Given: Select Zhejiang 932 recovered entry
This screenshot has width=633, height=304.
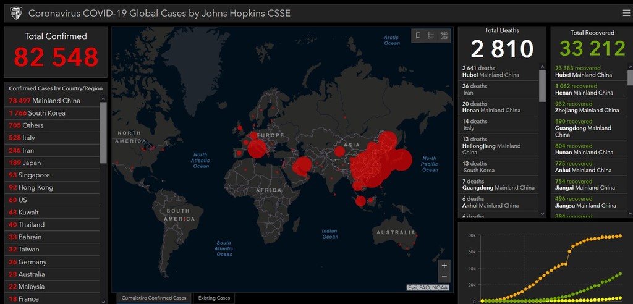Looking at the screenshot, I should (x=589, y=107).
